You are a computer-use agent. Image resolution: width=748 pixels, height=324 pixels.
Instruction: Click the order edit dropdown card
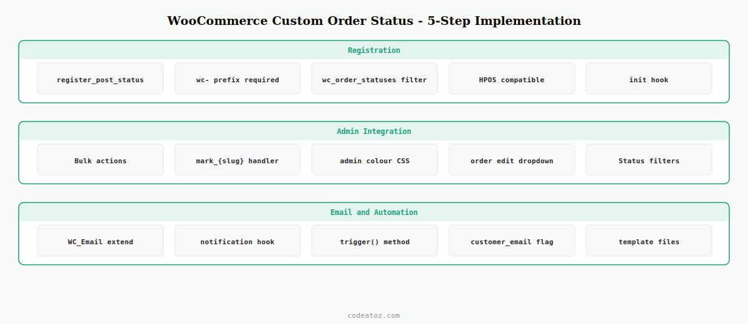coord(512,160)
